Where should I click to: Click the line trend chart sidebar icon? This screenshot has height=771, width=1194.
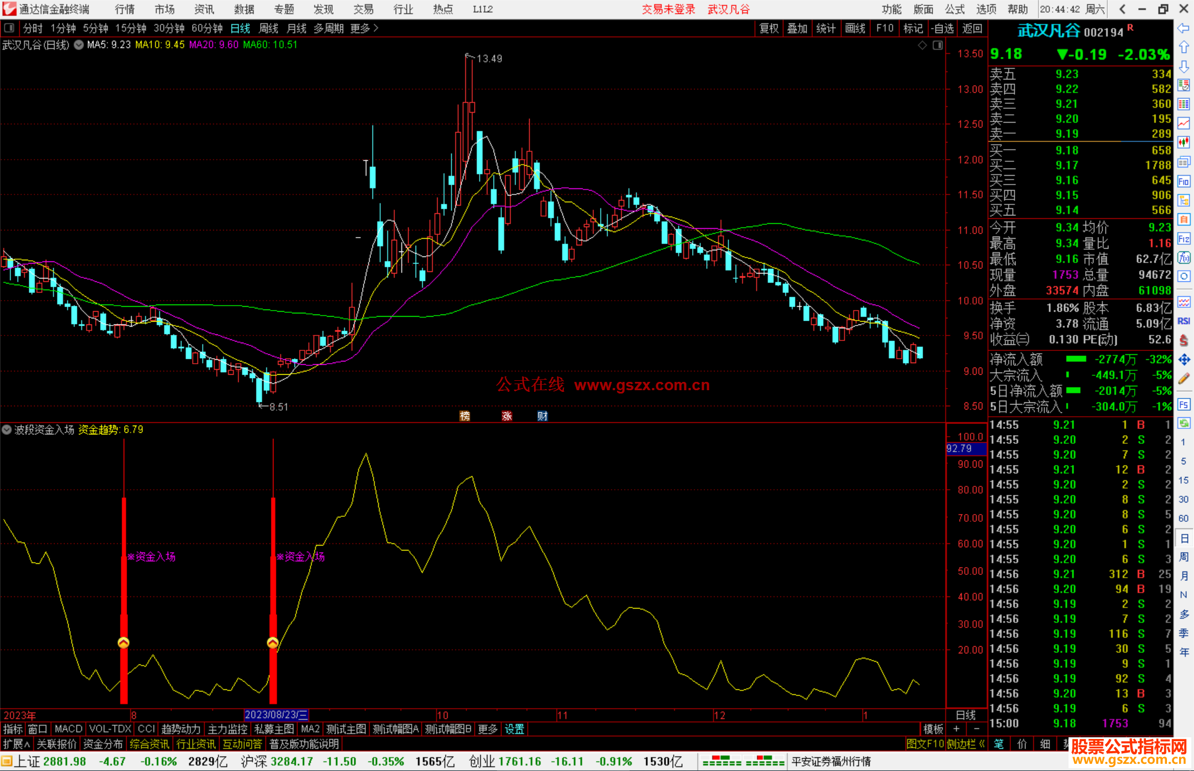tap(1183, 123)
